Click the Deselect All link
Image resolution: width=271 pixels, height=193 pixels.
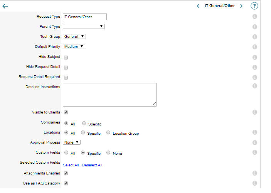click(92, 165)
